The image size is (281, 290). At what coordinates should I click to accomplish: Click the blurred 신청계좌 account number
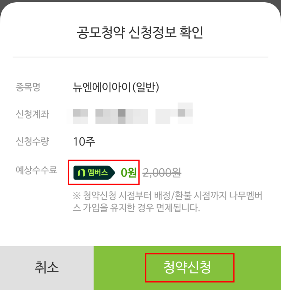coord(130,113)
